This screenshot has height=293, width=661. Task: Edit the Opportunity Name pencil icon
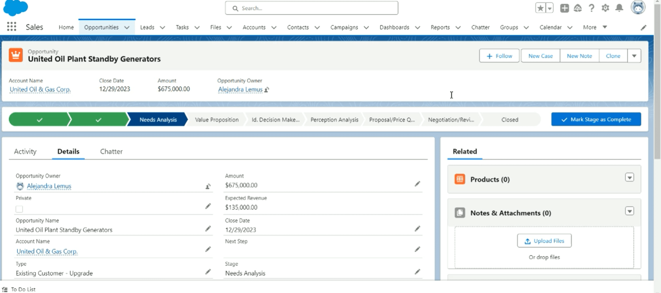[208, 229]
